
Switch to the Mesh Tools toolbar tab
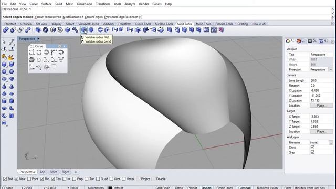[x=203, y=24]
